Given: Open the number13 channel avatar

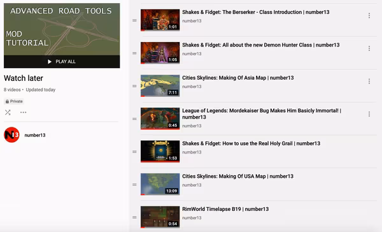Looking at the screenshot, I should pyautogui.click(x=11, y=135).
